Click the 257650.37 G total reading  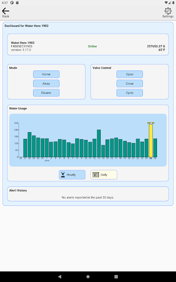click(156, 46)
